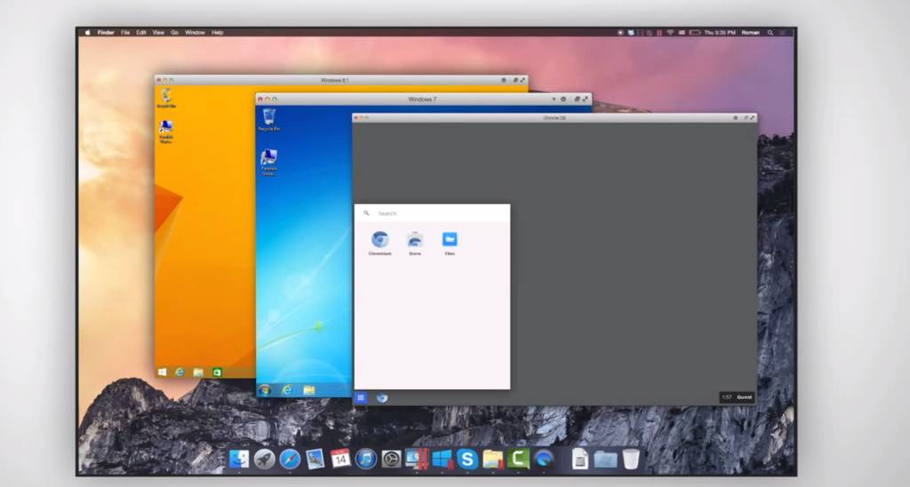910x487 pixels.
Task: Open the Store app on Windows 8.1 taskbar
Action: click(217, 372)
